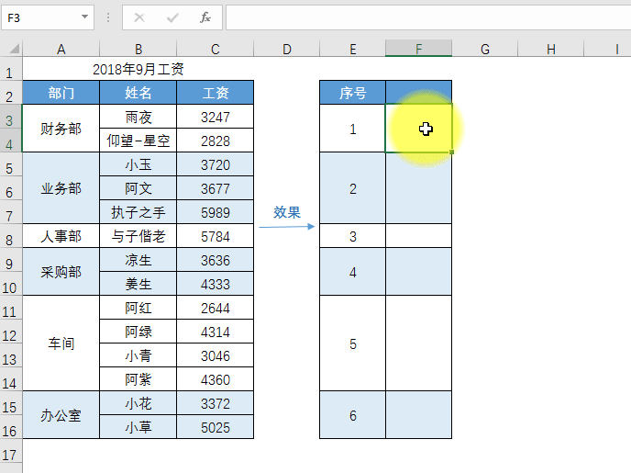This screenshot has height=473, width=631.
Task: Click name cell 执子之手
Action: pos(138,212)
